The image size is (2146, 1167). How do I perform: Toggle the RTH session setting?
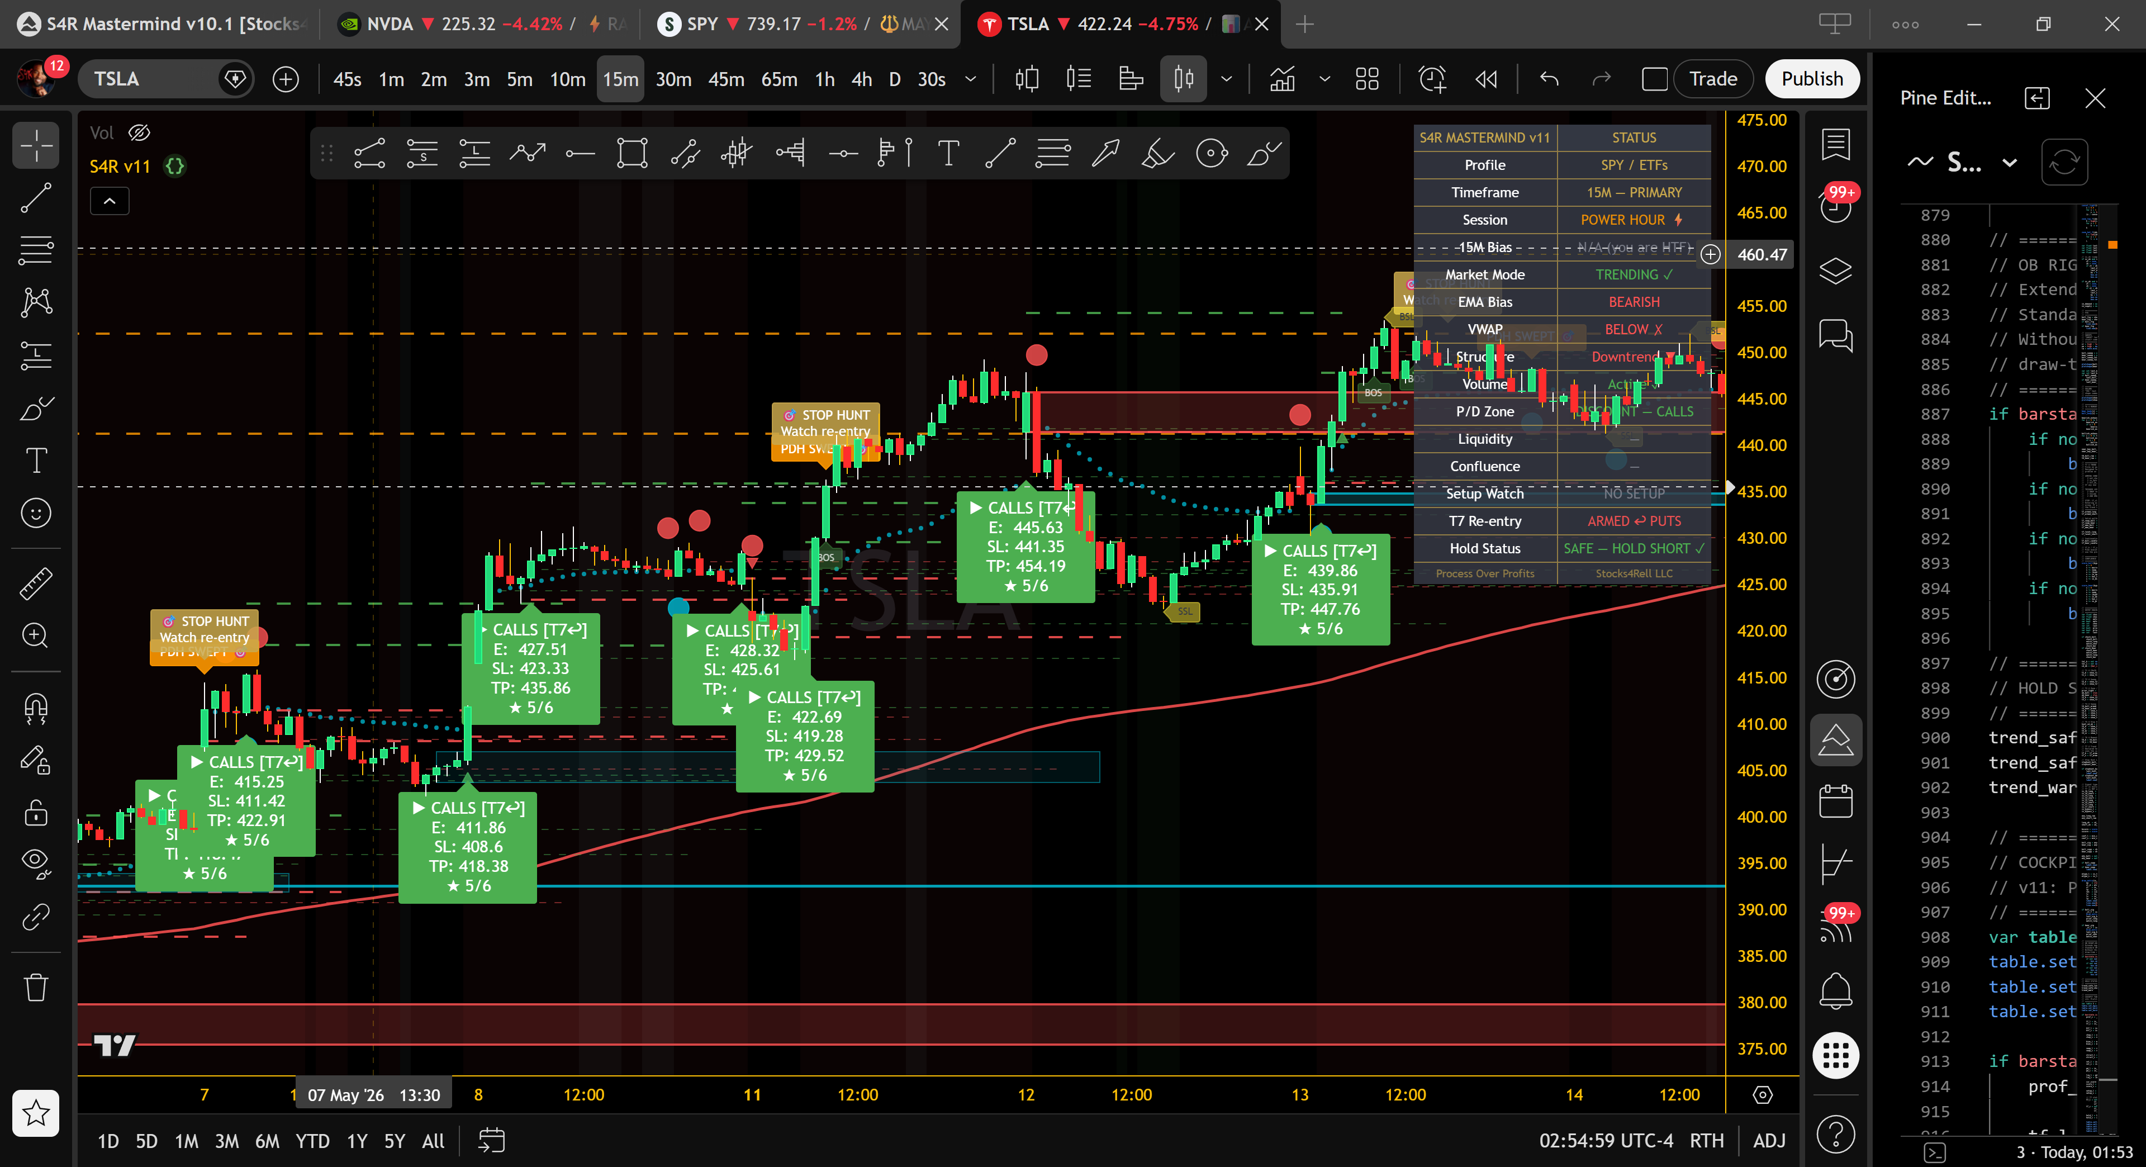[1706, 1140]
